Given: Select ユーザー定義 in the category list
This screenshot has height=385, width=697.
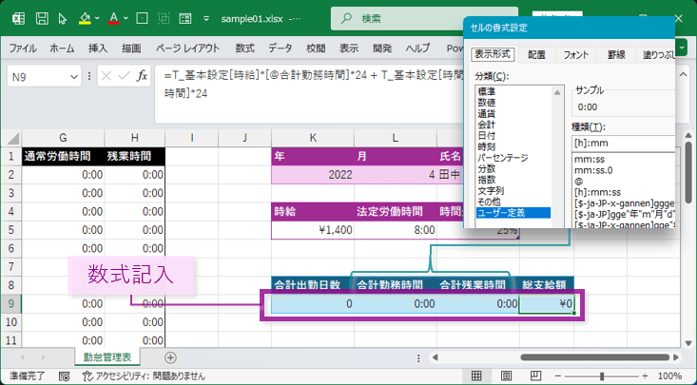Looking at the screenshot, I should tap(513, 213).
